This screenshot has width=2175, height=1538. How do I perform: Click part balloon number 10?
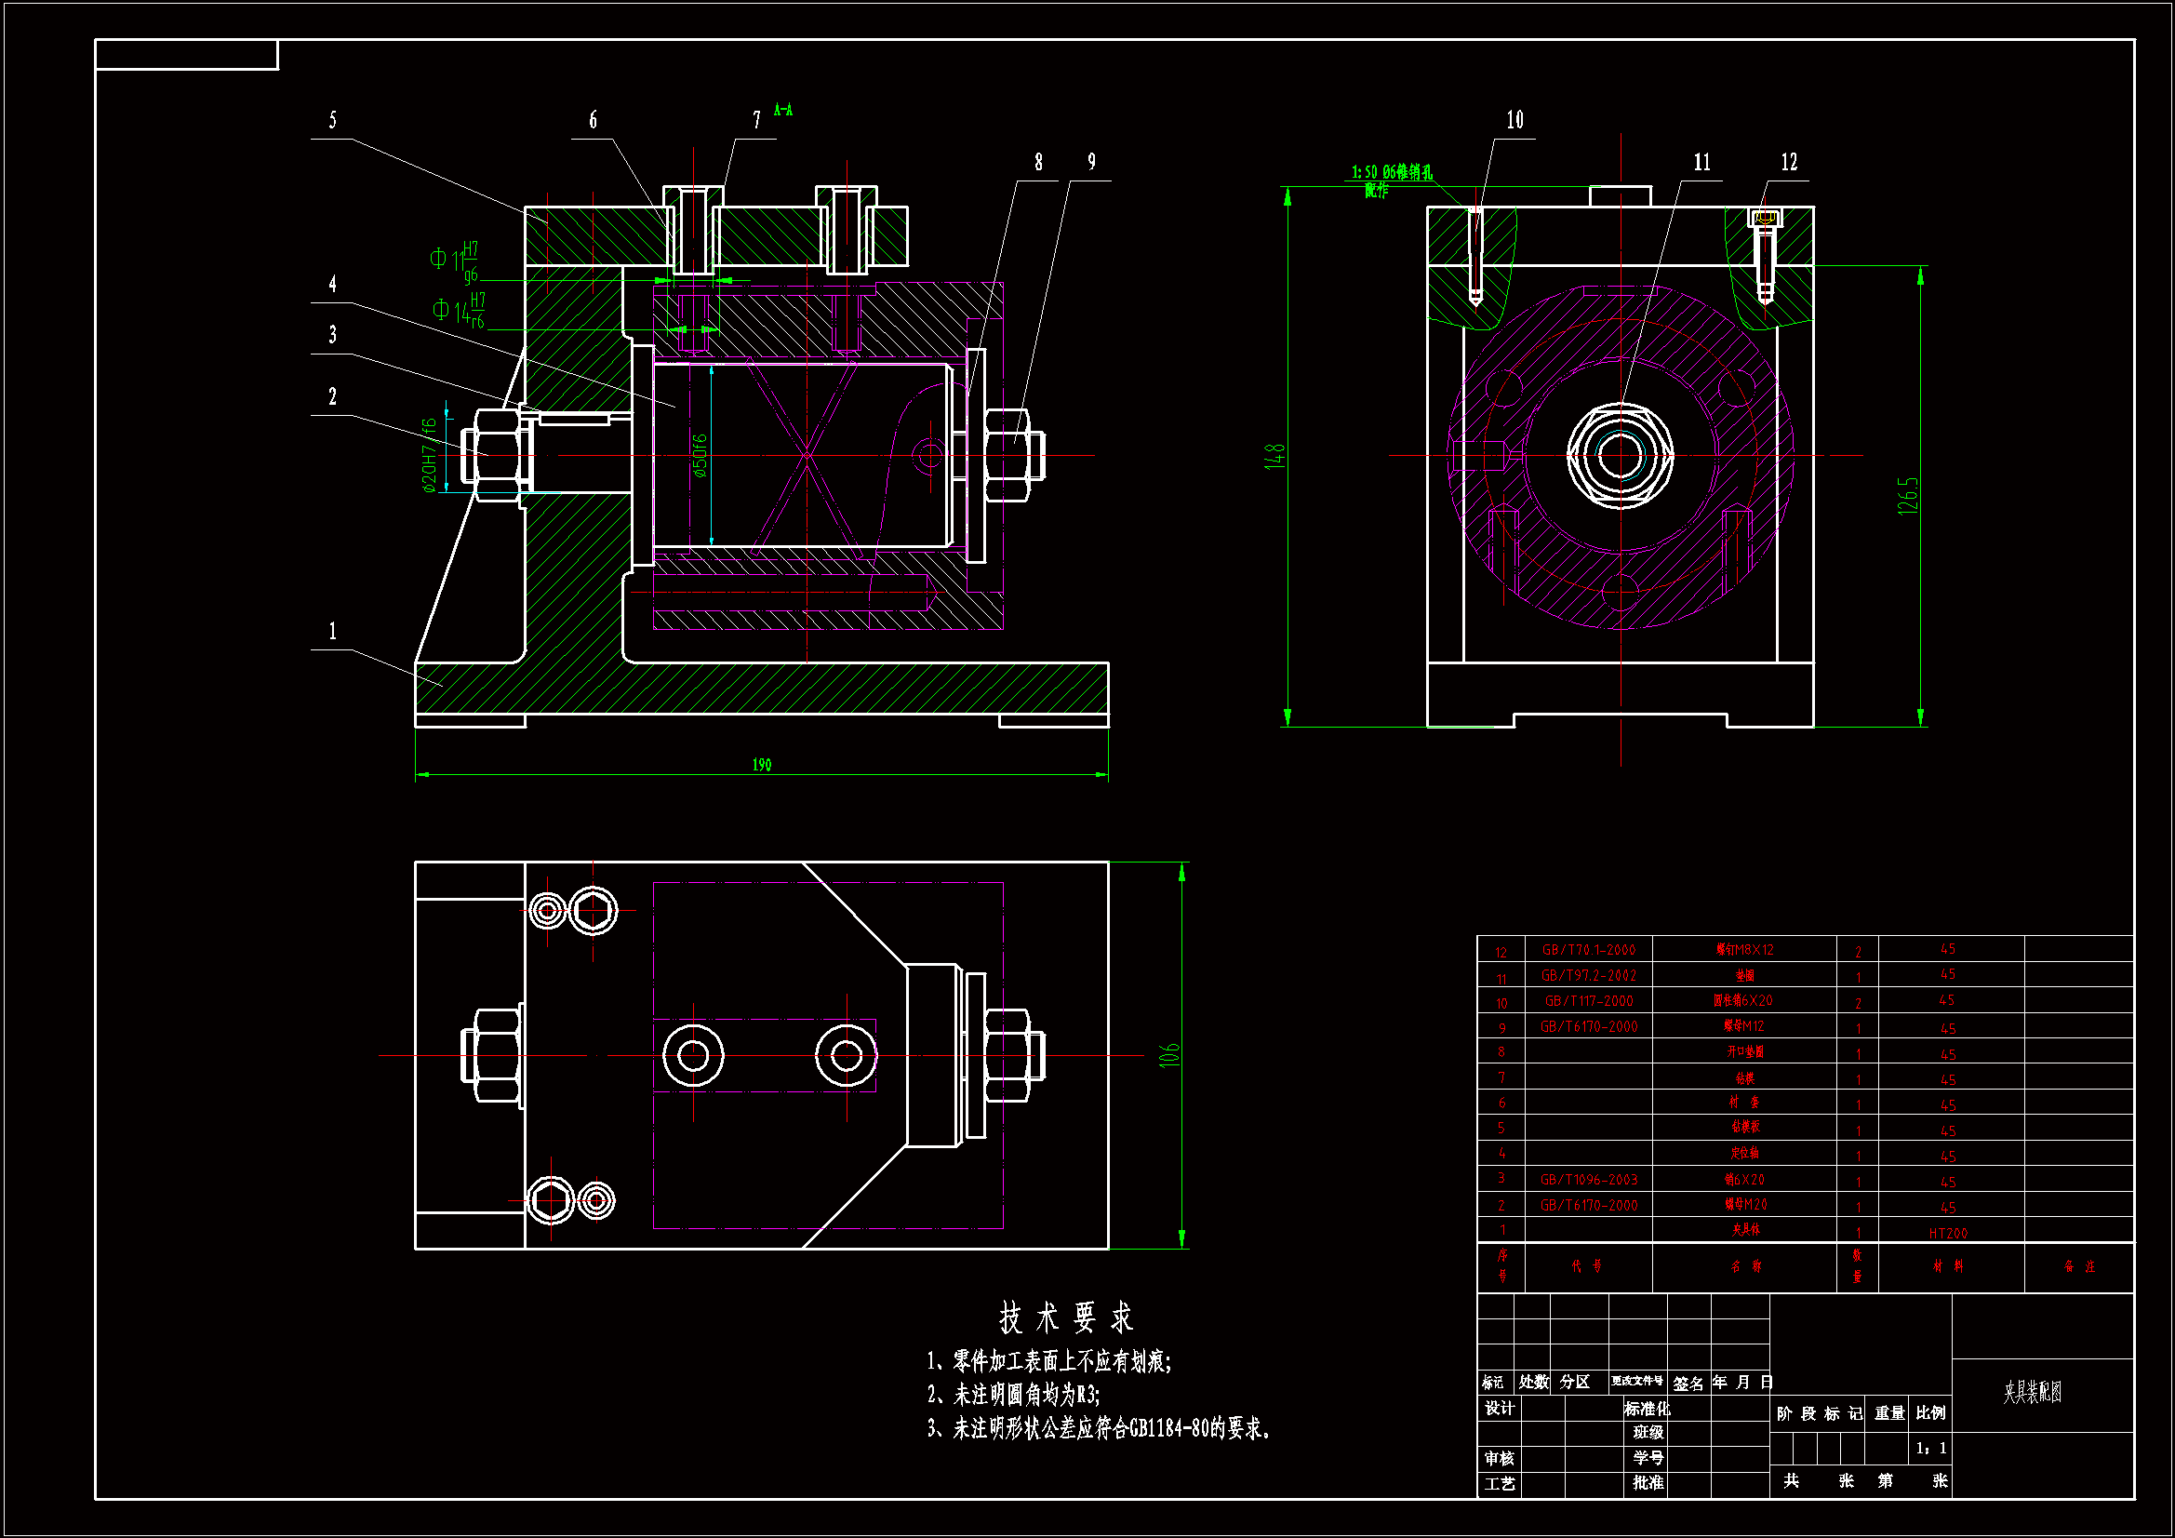point(1514,120)
